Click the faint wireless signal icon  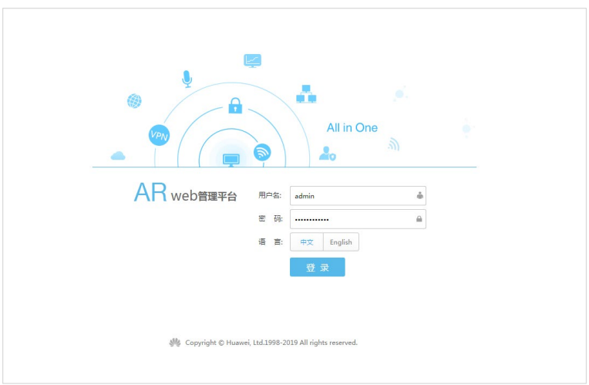pyautogui.click(x=394, y=144)
